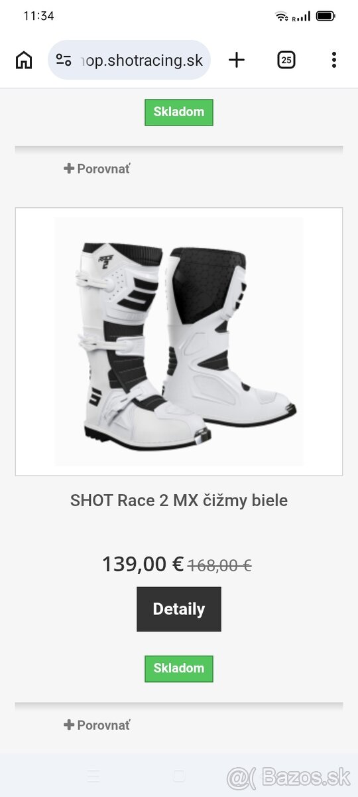Tap the plus icon beside upper Porovnať
This screenshot has width=358, height=797.
click(x=69, y=169)
